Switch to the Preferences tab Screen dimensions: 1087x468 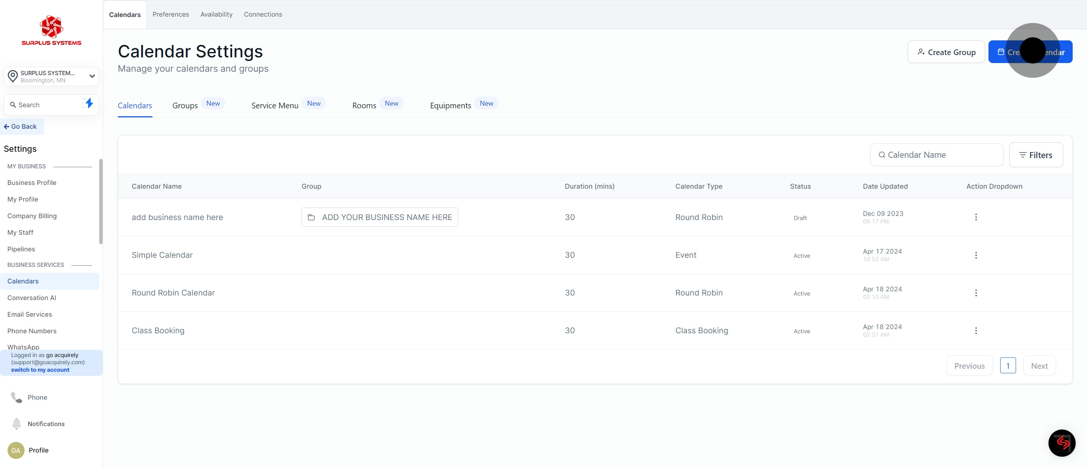(x=171, y=14)
